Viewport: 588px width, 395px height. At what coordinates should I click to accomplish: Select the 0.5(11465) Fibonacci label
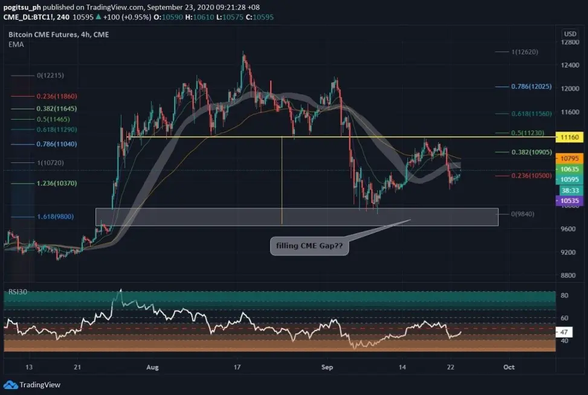(53, 119)
